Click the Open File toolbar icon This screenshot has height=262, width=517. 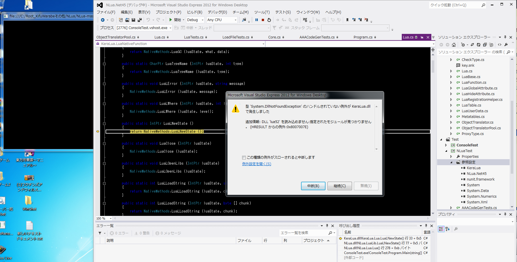coord(127,20)
